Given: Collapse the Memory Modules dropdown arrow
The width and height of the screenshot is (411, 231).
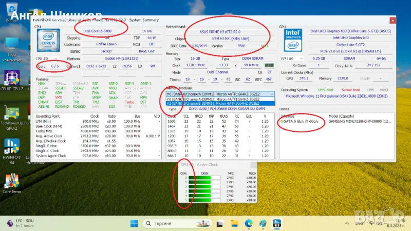Looking at the screenshot, I should 271,94.
